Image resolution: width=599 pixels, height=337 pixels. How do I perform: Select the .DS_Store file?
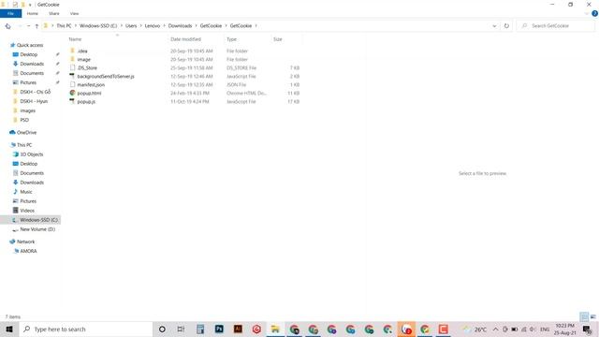[87, 67]
